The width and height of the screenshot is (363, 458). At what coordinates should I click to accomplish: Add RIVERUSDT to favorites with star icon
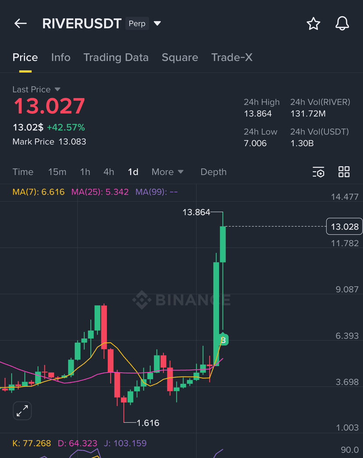pyautogui.click(x=313, y=23)
